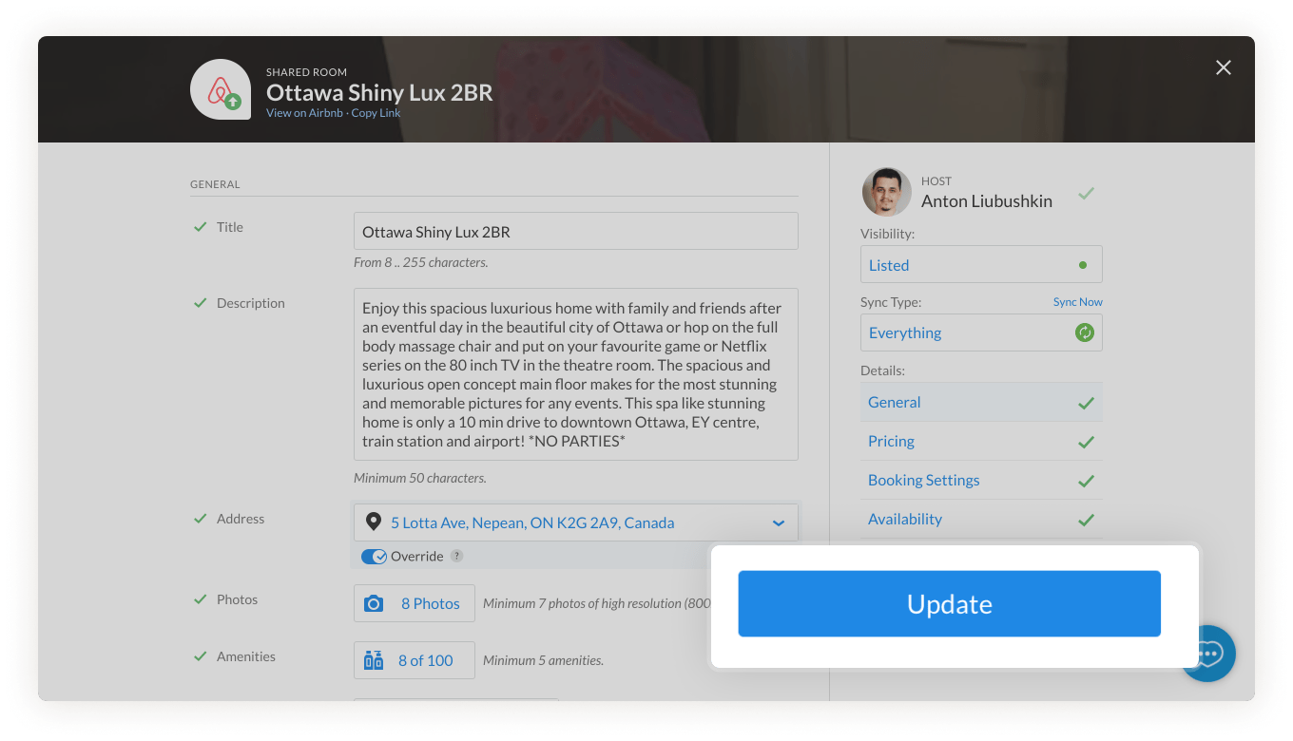Click the green sync icon in Everything dropdown

tap(1084, 332)
